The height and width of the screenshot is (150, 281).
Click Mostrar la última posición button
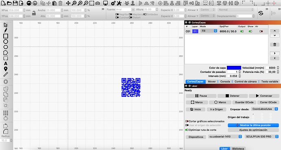click(x=253, y=125)
